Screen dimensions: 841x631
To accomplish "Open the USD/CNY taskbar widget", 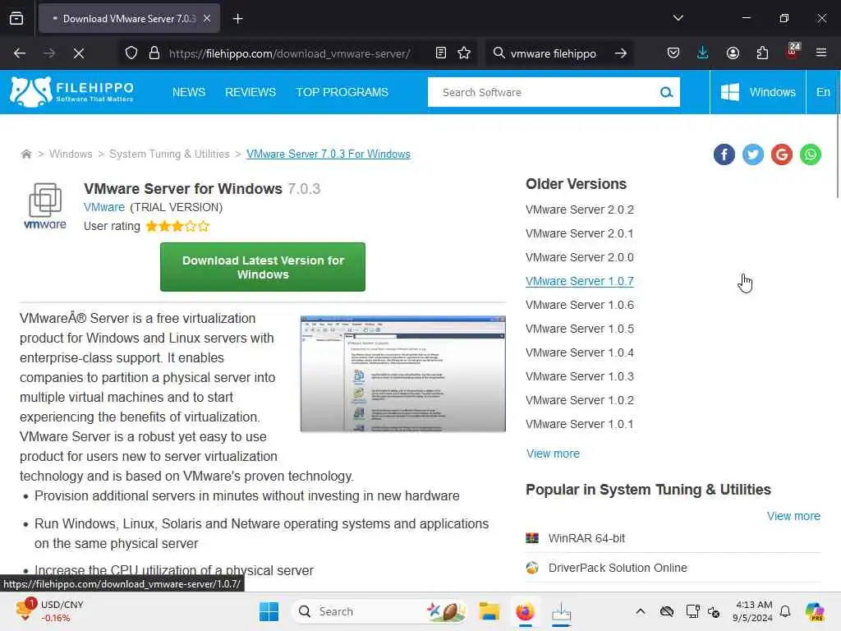I will click(x=49, y=611).
